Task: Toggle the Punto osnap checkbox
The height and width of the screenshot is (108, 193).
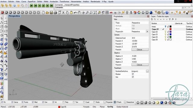Action: click(x=23, y=102)
